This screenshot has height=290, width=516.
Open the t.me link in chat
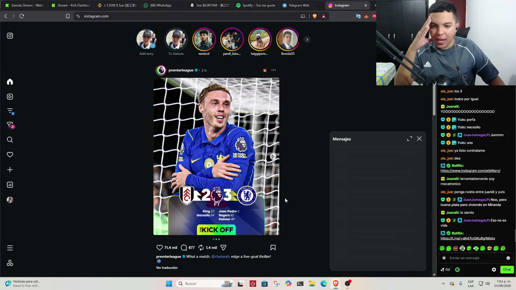coord(468,238)
